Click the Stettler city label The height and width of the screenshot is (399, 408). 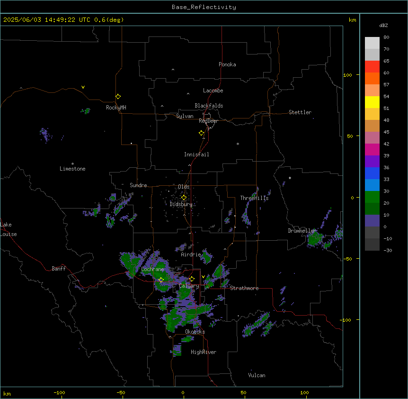pyautogui.click(x=300, y=112)
